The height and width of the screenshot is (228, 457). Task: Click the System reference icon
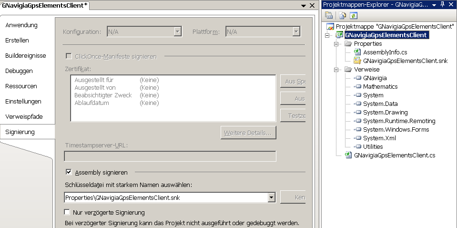pyautogui.click(x=357, y=95)
